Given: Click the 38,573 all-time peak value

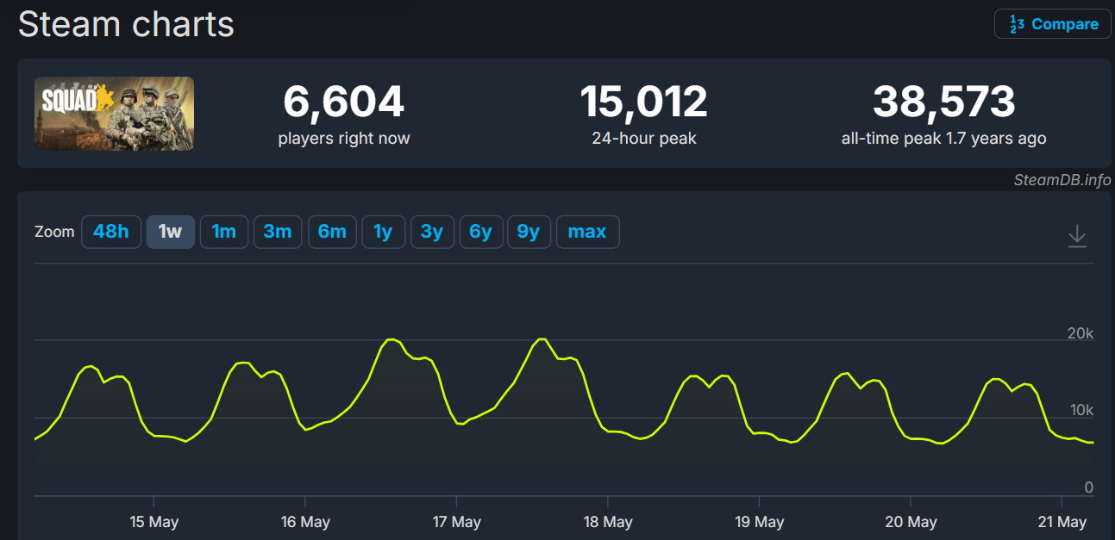Looking at the screenshot, I should click(x=944, y=102).
